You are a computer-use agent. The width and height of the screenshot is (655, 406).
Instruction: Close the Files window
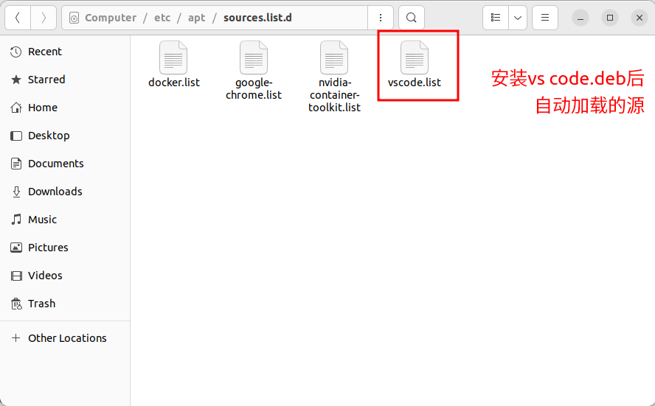click(x=639, y=18)
